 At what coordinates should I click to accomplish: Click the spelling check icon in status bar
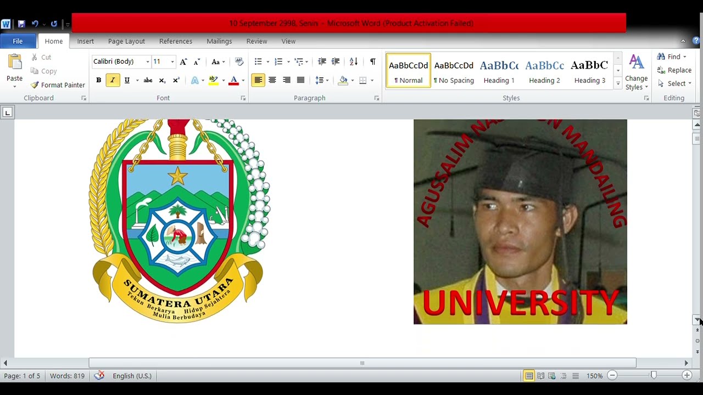click(99, 376)
